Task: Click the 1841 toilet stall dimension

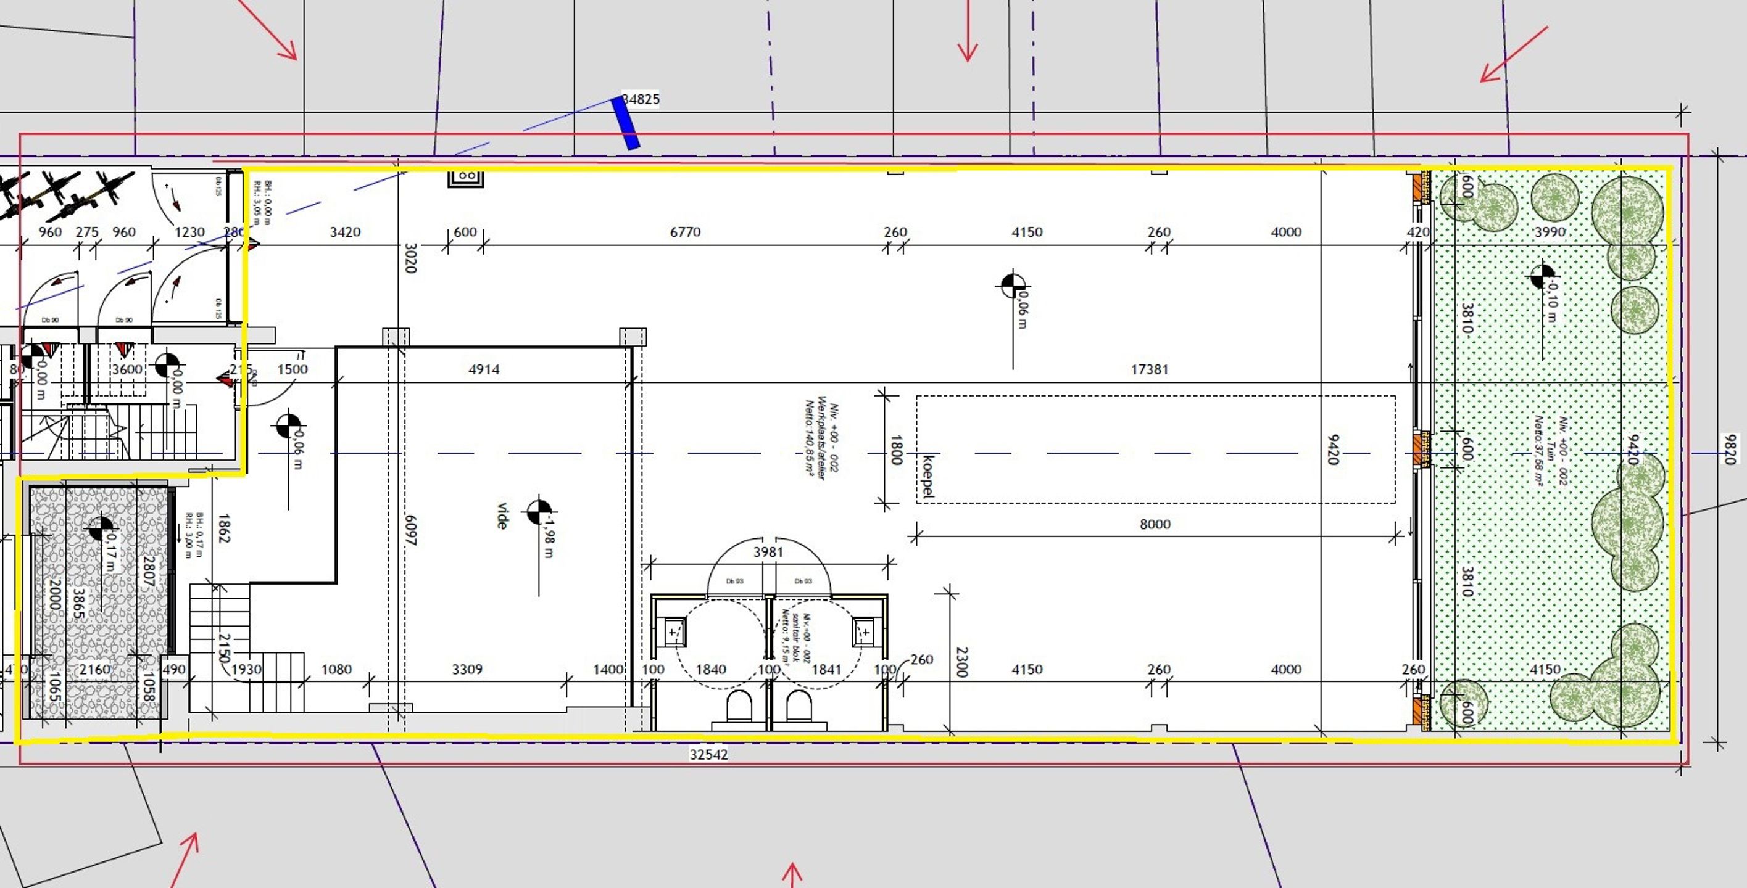Action: click(827, 670)
